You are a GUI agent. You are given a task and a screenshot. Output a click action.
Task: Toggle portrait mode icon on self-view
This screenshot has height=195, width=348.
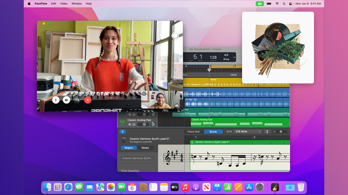[x=177, y=105]
